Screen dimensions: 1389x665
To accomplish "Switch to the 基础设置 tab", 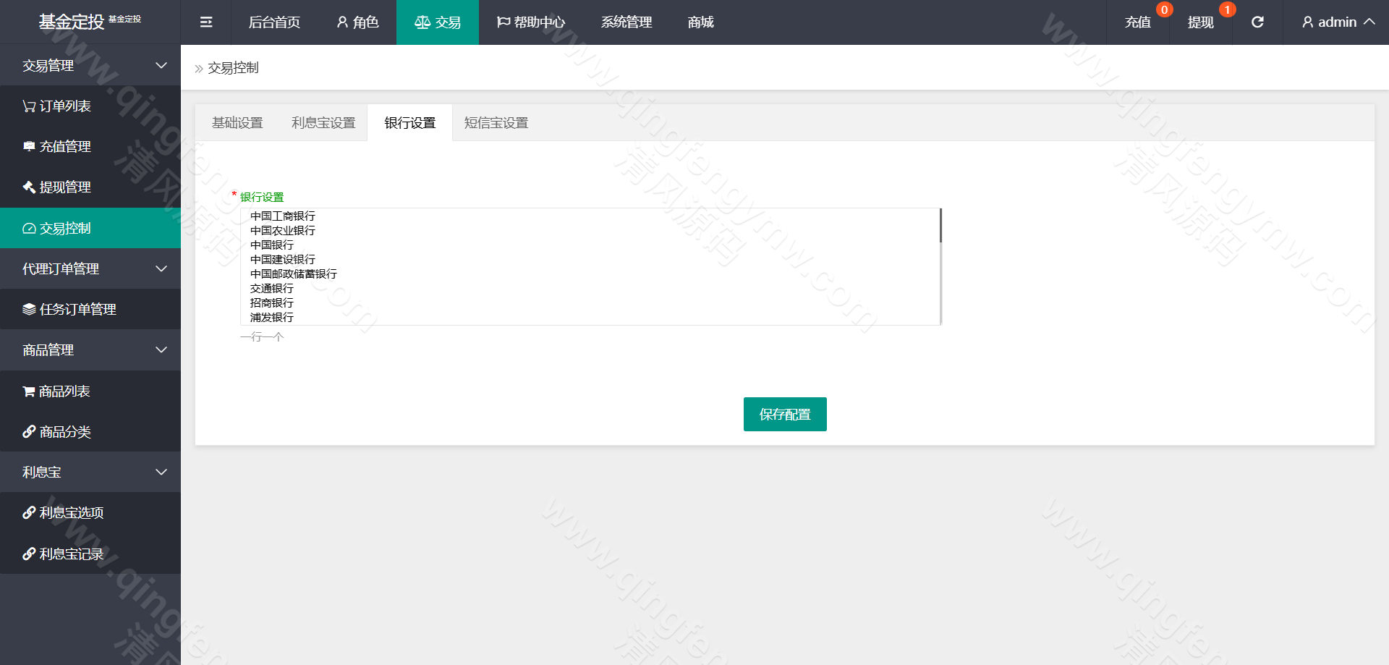I will 237,122.
